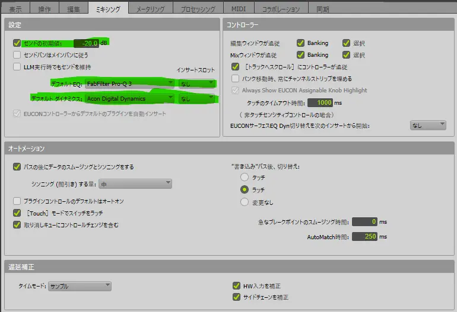
Task: Choose the 変更なし radio option
Action: pyautogui.click(x=244, y=202)
